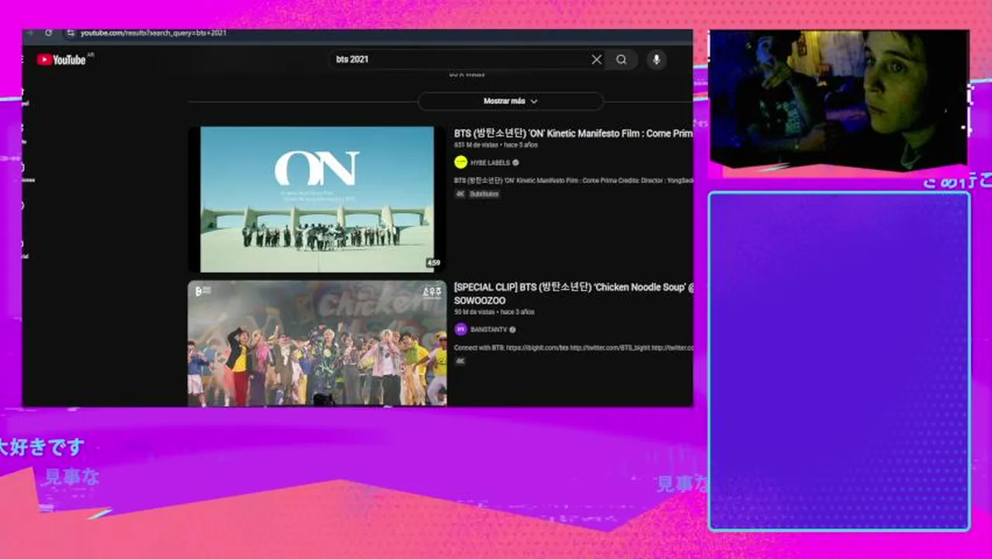Open the Chicken Noodle Soup video thumbnail
The image size is (992, 559).
[x=317, y=344]
